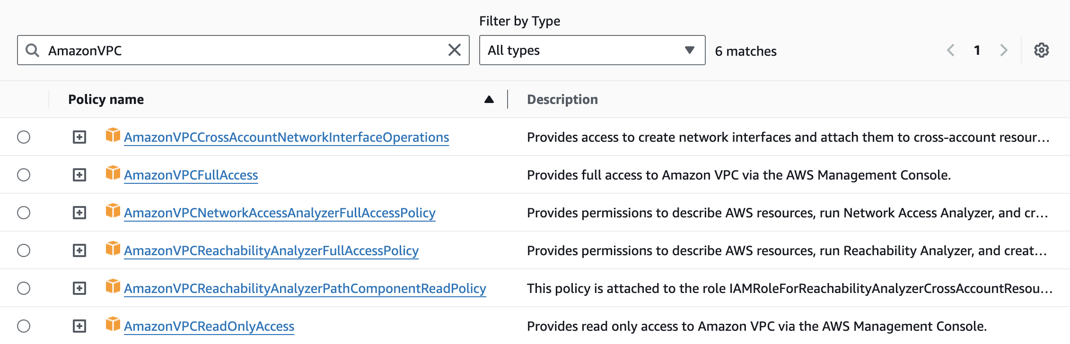Clear the AmazonVPC search text
The width and height of the screenshot is (1070, 344).
tap(454, 50)
